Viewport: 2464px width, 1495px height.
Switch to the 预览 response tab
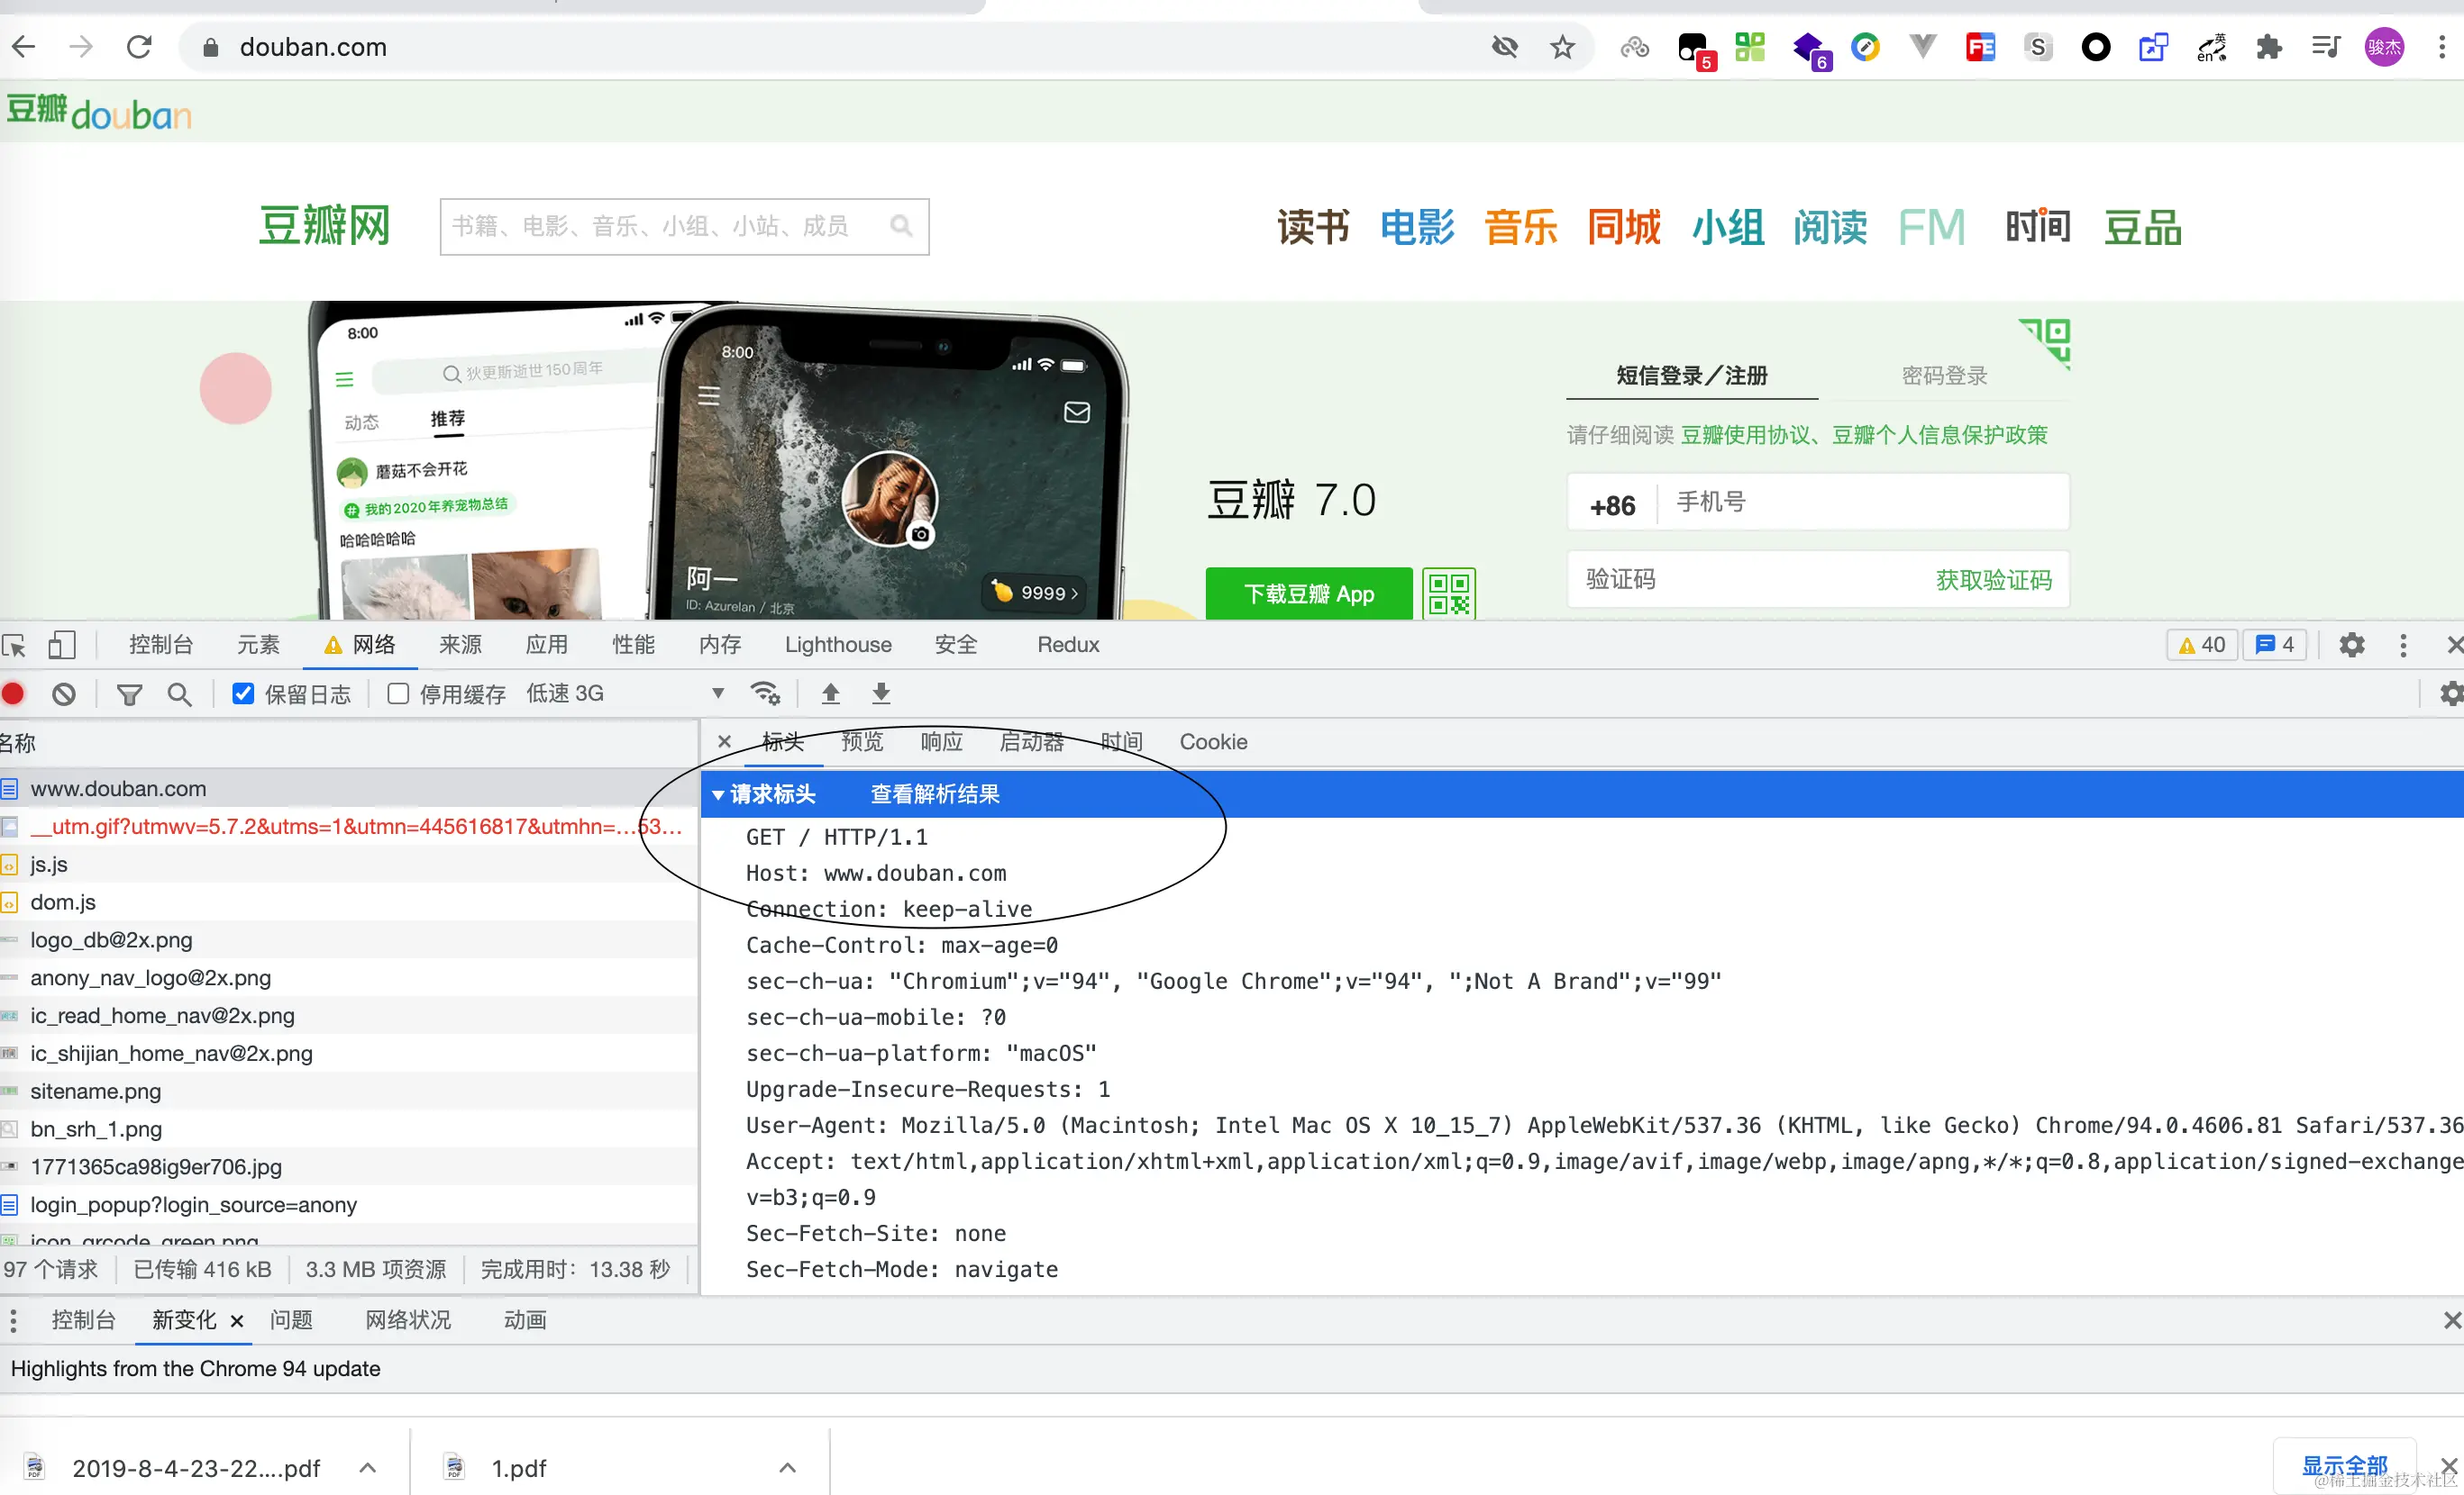862,741
